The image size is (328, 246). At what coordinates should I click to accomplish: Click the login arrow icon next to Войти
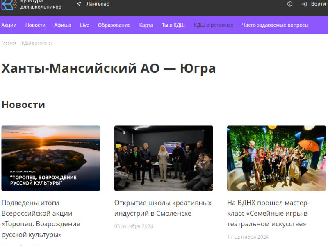click(304, 4)
